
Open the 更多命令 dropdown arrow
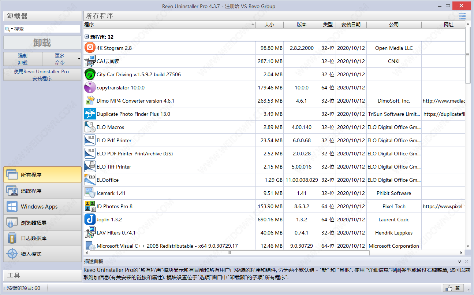click(79, 59)
